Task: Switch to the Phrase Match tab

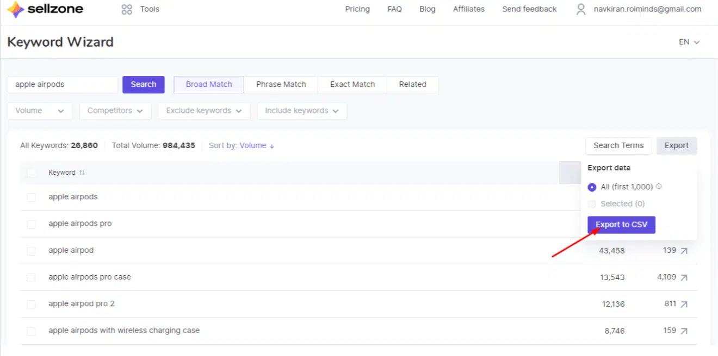Action: (x=281, y=84)
